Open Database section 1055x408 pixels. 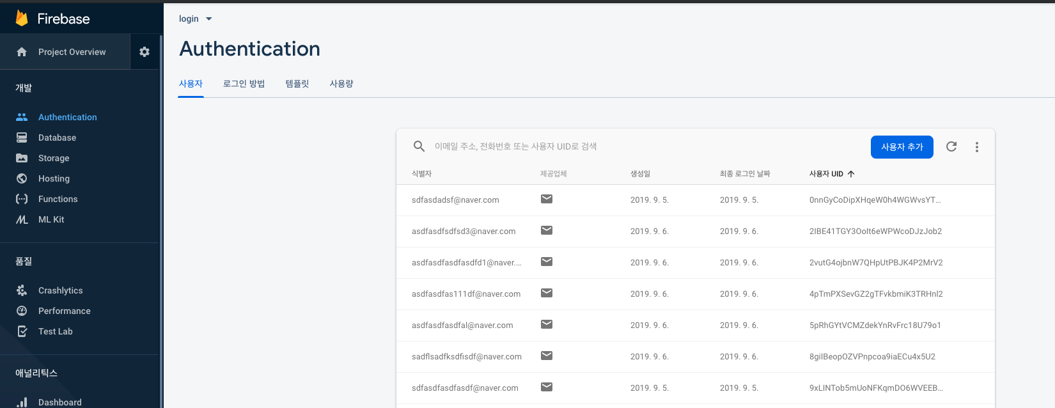(57, 137)
